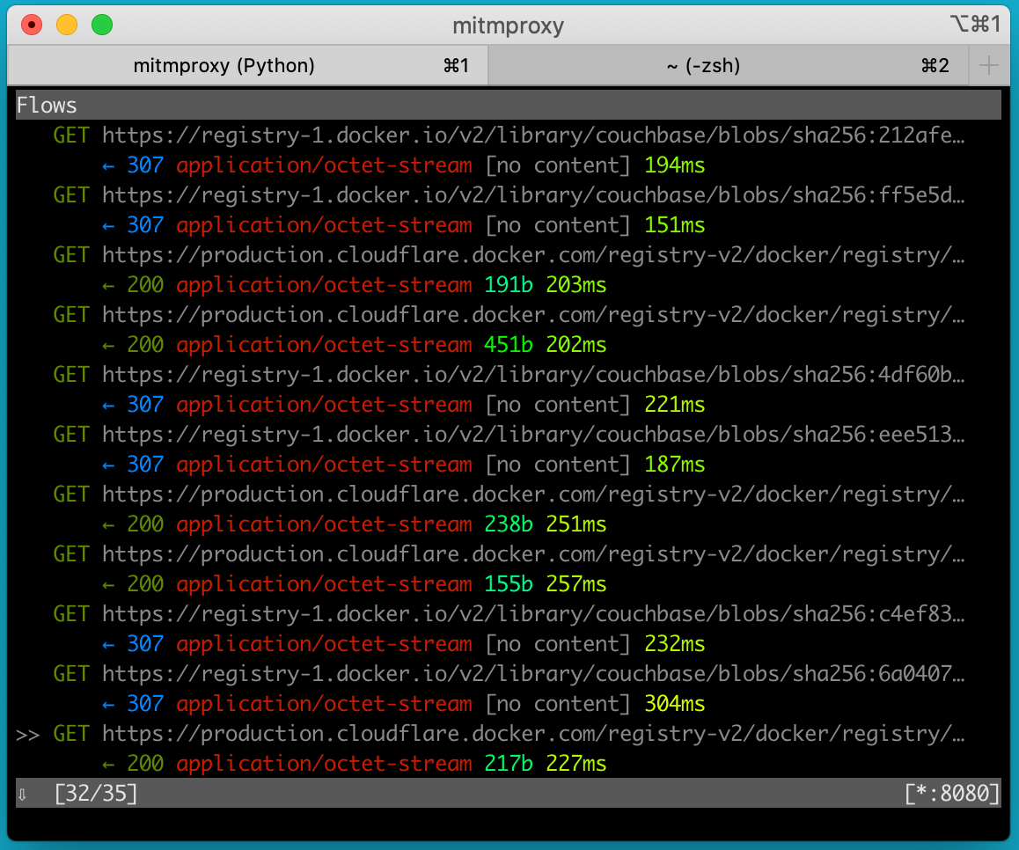Click the mitmproxy window title

(508, 26)
